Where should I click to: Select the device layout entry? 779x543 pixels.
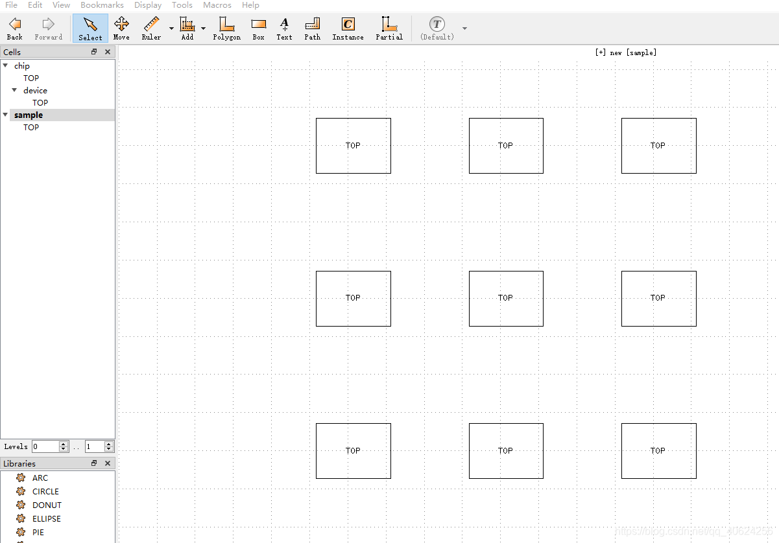tap(35, 90)
